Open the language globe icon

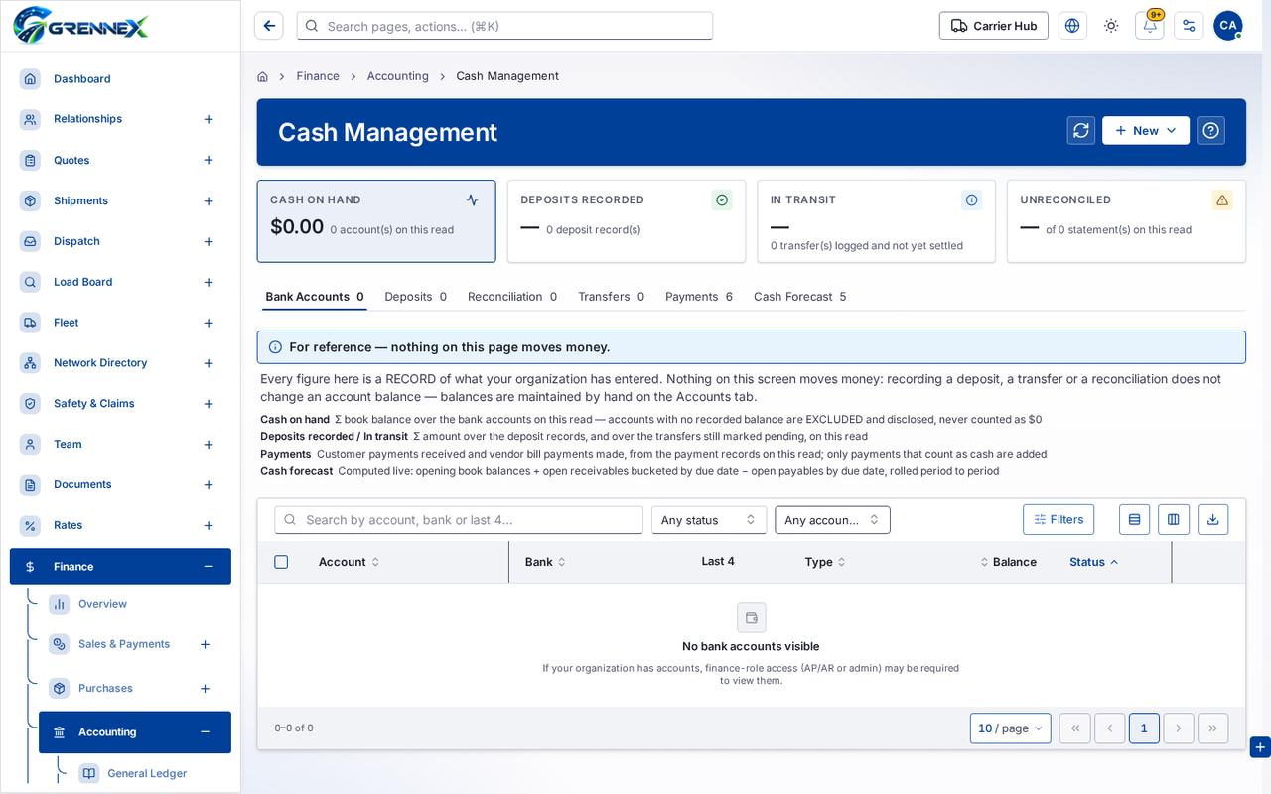(1072, 26)
